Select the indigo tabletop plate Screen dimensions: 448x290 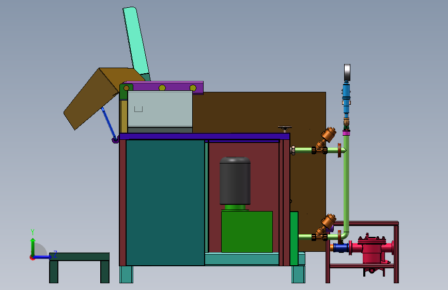pos(205,136)
